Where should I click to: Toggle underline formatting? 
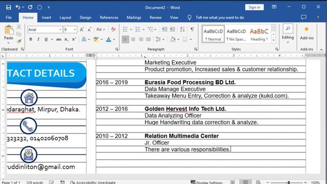coord(46,39)
